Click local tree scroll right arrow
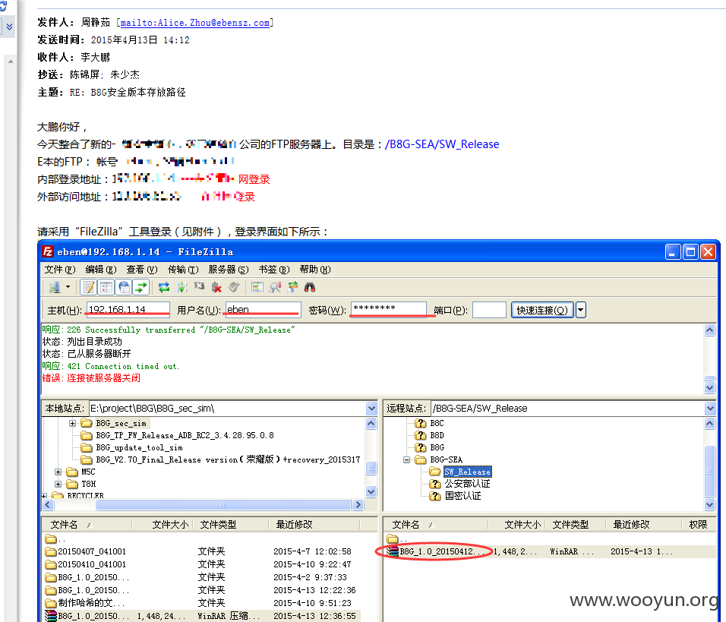Image resolution: width=726 pixels, height=622 pixels. pyautogui.click(x=358, y=505)
